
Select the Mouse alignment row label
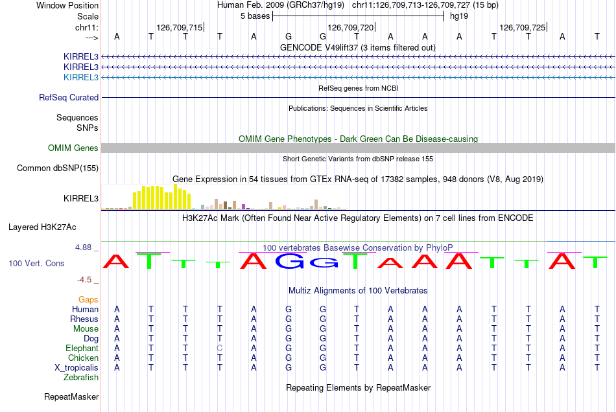click(x=86, y=329)
